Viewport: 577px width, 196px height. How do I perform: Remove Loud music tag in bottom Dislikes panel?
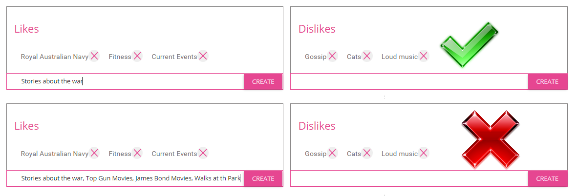(x=424, y=153)
